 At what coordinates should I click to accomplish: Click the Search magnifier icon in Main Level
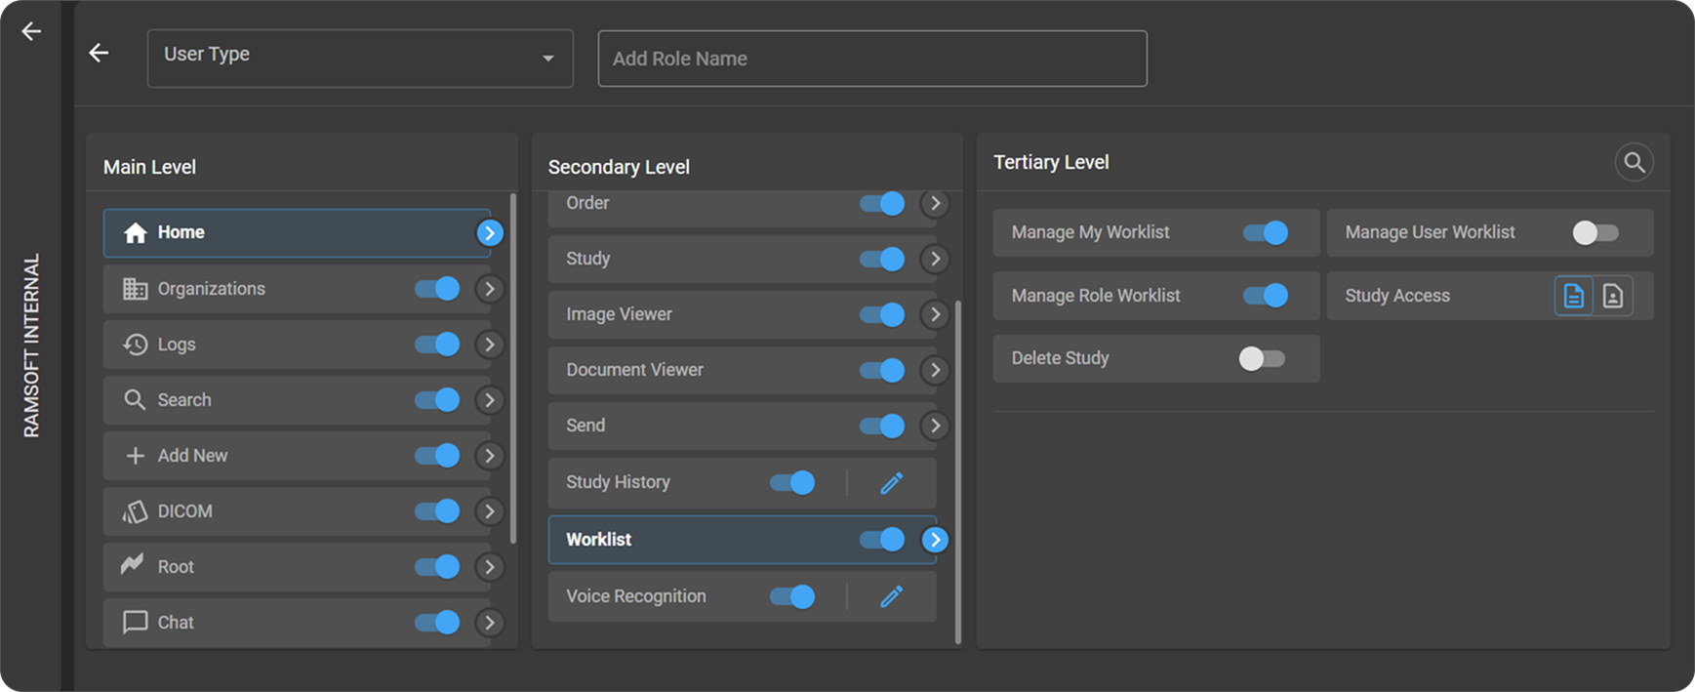(135, 400)
